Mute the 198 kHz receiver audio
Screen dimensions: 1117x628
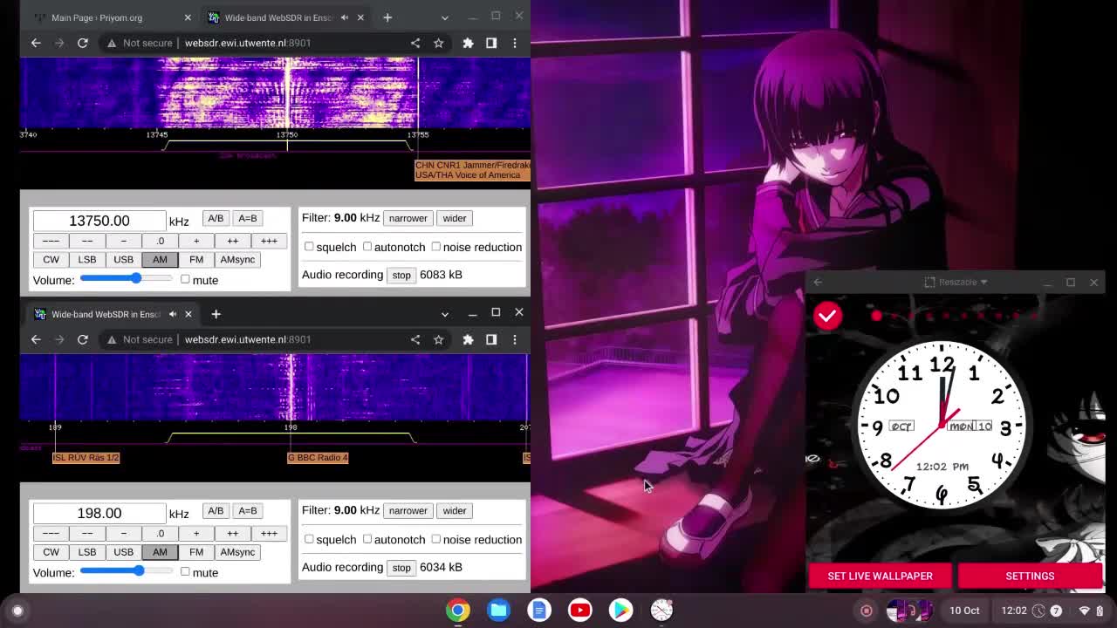click(x=185, y=571)
